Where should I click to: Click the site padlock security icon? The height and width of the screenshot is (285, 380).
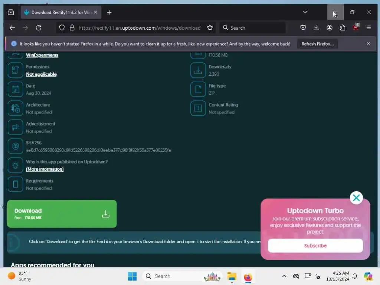(72, 28)
